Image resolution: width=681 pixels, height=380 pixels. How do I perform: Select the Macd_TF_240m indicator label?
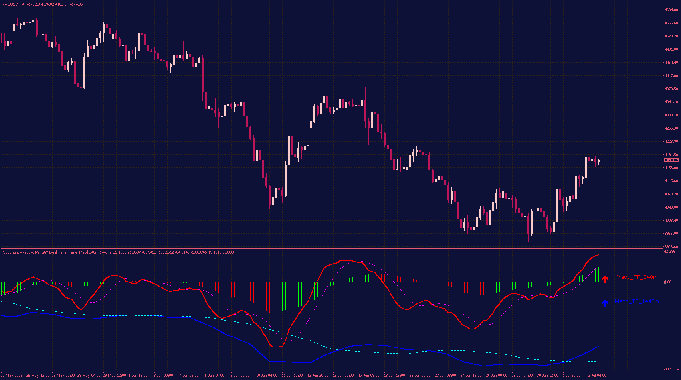click(x=637, y=277)
